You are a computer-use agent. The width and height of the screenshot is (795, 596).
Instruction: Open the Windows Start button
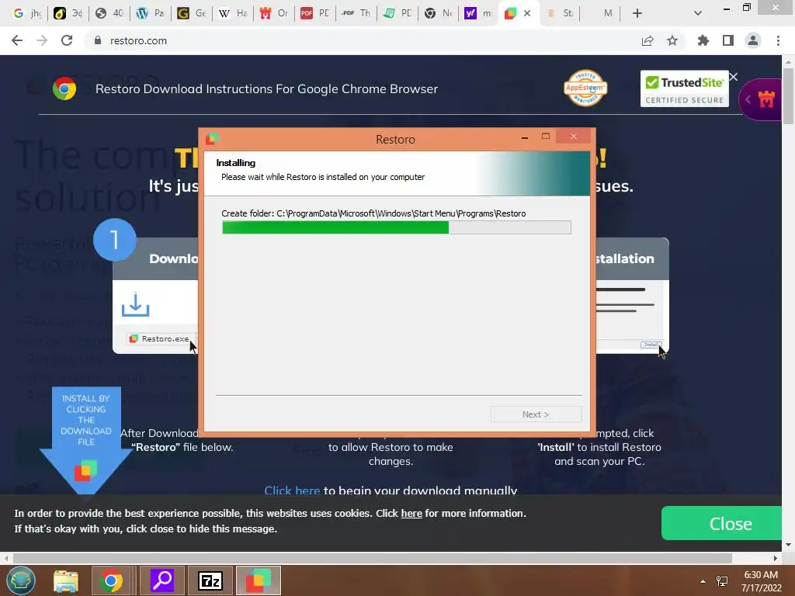21,580
